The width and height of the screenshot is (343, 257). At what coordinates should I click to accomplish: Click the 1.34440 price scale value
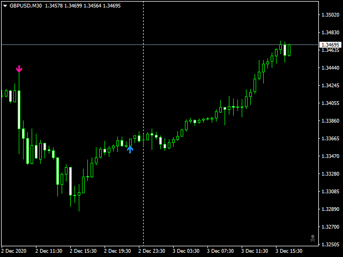[x=330, y=68]
